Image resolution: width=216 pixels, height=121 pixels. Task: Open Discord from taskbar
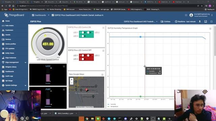(126, 119)
